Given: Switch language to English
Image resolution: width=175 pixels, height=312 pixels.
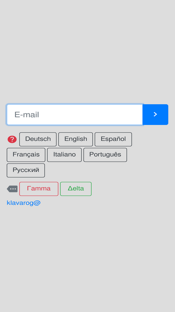Looking at the screenshot, I should [76, 139].
